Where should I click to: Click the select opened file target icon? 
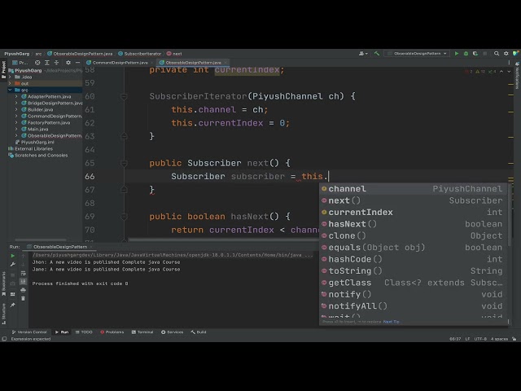[37, 63]
